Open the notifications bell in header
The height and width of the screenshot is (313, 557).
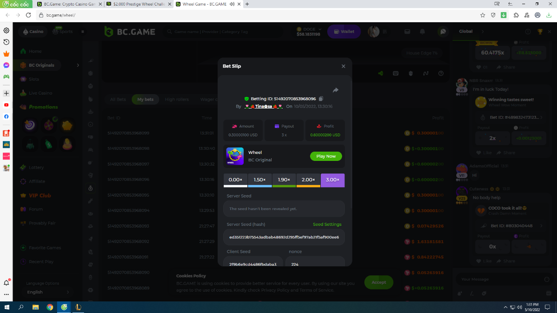[x=422, y=32]
